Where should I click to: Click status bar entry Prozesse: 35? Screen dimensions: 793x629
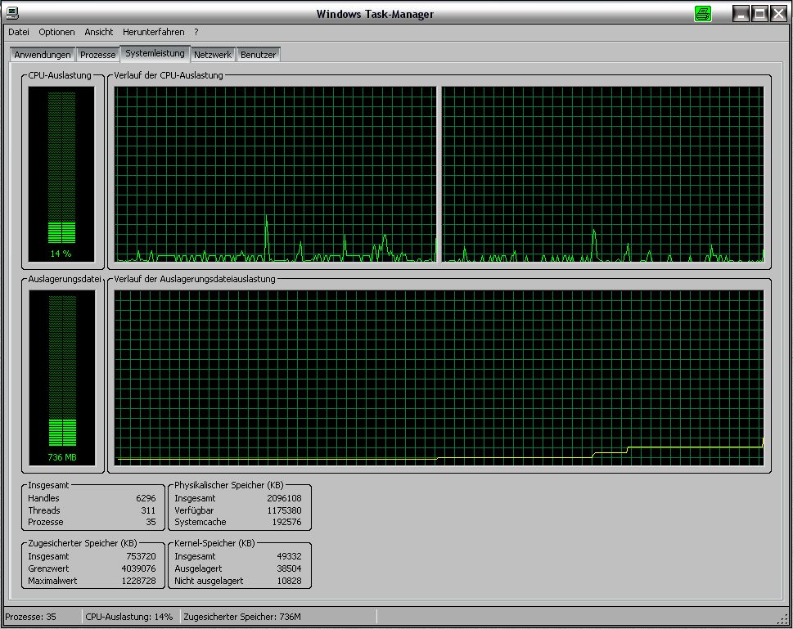pyautogui.click(x=31, y=617)
